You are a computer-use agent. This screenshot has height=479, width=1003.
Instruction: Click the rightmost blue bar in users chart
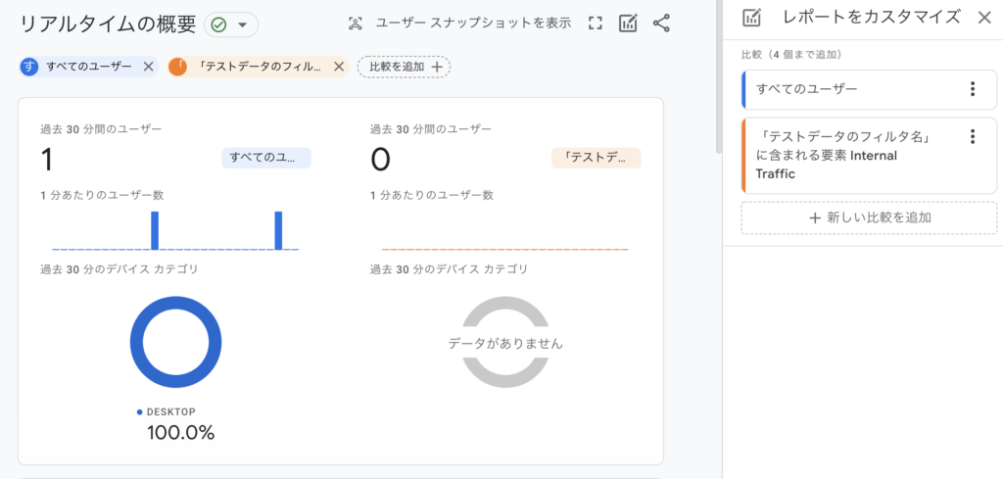tap(278, 231)
